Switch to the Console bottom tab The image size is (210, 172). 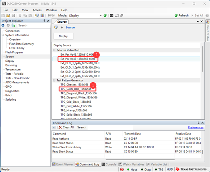[x=109, y=164]
